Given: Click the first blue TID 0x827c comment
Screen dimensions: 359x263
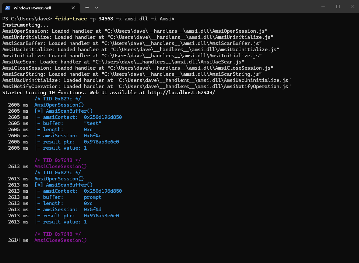Looking at the screenshot, I should coord(57,99).
